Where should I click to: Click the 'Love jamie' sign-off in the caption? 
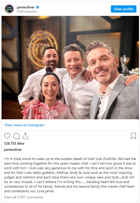[45, 191]
